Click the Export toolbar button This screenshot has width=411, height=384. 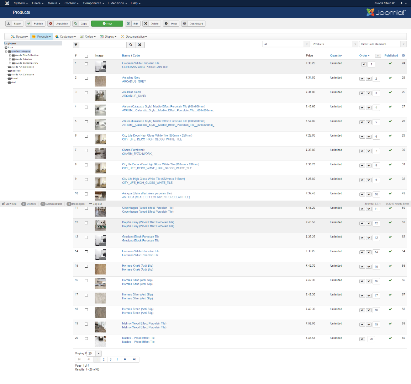(x=15, y=23)
